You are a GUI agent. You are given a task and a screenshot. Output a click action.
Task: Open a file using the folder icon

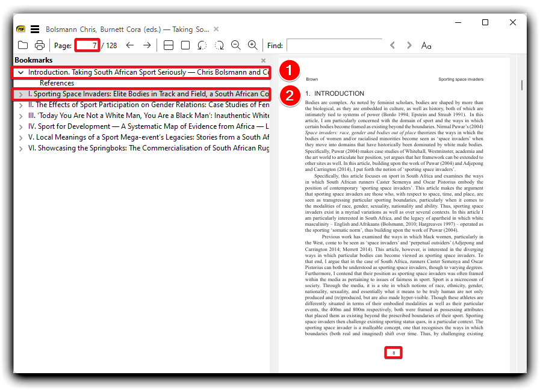tap(23, 45)
